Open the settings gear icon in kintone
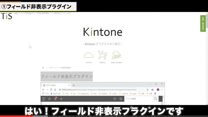208x117 pixels. 114,99
